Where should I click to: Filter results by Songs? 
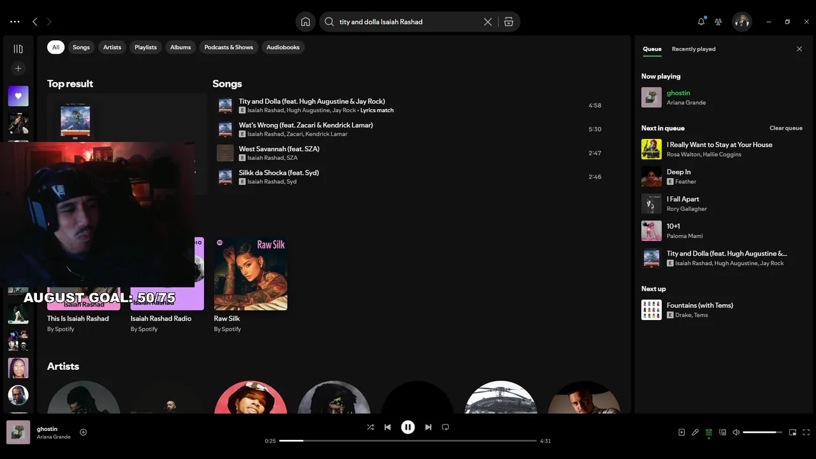point(81,47)
